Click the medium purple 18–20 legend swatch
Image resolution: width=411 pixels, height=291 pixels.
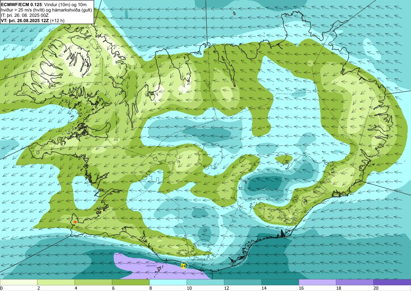[x=355, y=282]
